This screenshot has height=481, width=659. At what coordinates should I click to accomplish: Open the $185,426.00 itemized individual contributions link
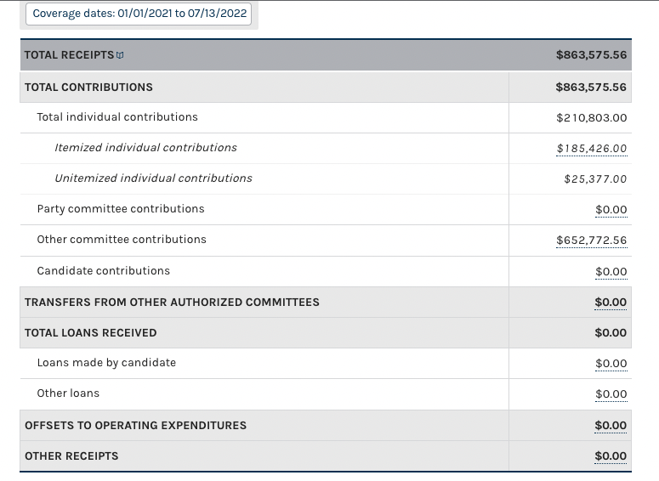[x=592, y=149]
